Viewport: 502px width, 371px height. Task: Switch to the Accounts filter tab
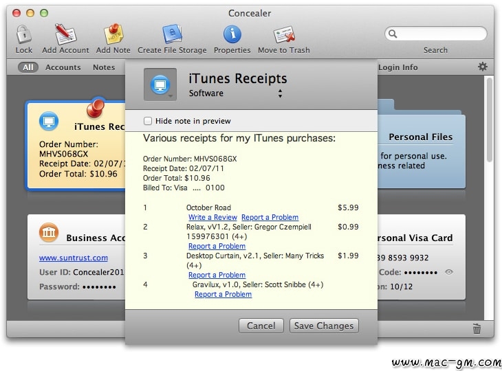(63, 67)
